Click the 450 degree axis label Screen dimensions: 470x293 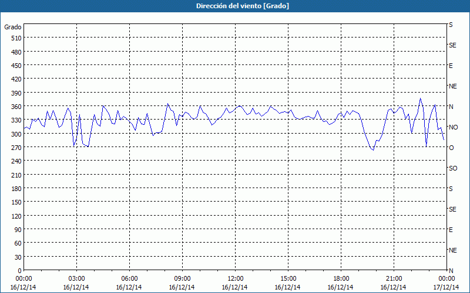16,66
